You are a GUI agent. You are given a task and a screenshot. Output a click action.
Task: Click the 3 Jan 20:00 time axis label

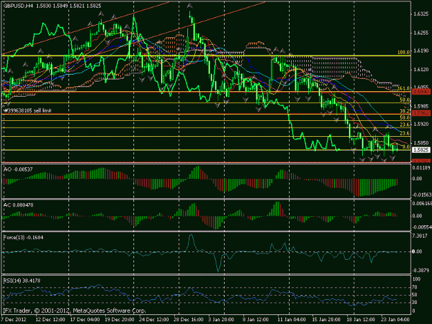pos(221,320)
